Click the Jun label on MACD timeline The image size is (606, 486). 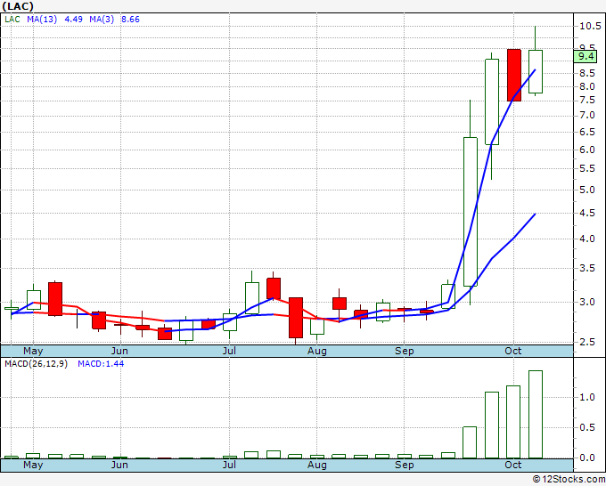tap(119, 465)
